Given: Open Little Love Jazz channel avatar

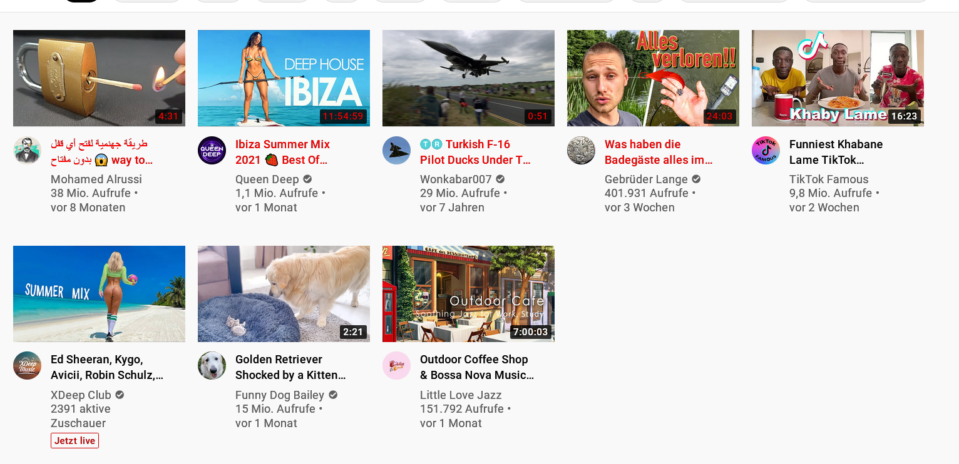Looking at the screenshot, I should [x=396, y=366].
